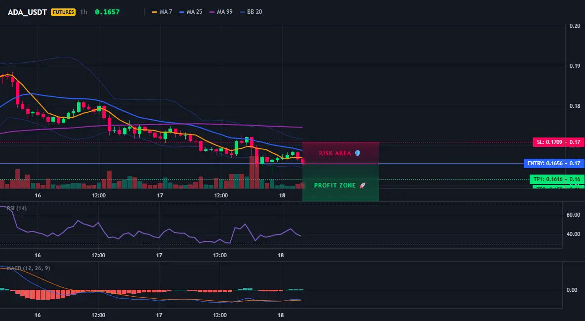Click the RSI (14) indicator label

coord(17,208)
